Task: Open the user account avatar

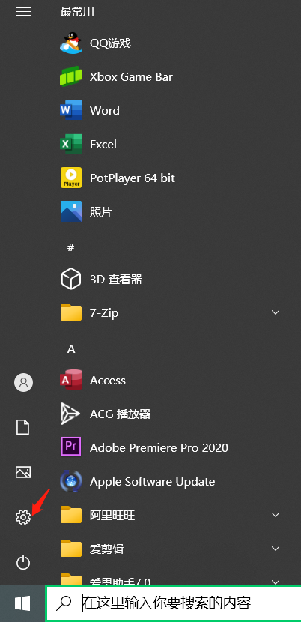Action: pyautogui.click(x=23, y=382)
